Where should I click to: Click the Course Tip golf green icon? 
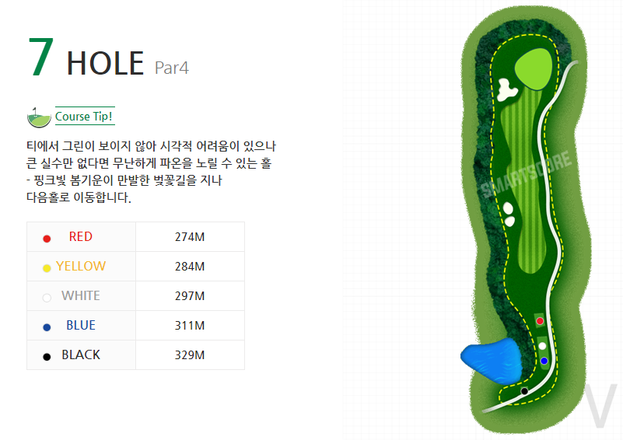38,117
